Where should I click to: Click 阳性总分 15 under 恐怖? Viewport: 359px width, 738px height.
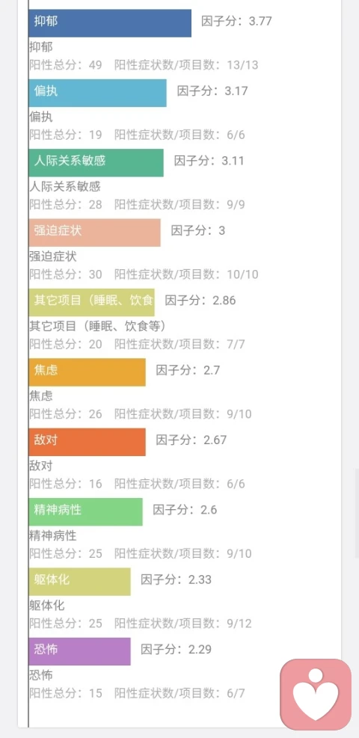tap(65, 693)
